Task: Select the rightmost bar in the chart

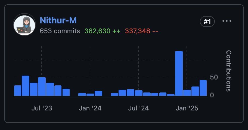Action: click(203, 88)
